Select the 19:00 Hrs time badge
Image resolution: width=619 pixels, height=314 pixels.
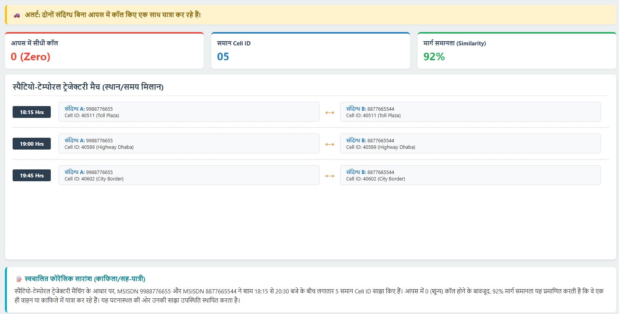point(32,144)
